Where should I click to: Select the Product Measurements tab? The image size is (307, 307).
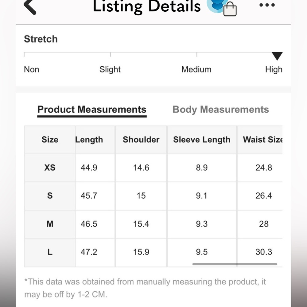pyautogui.click(x=92, y=110)
